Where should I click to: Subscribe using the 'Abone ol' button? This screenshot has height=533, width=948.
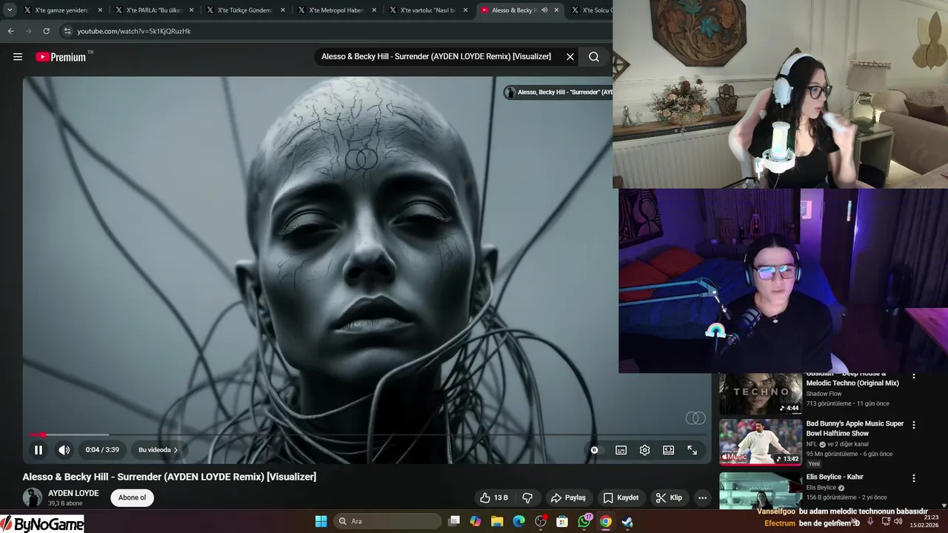[132, 497]
